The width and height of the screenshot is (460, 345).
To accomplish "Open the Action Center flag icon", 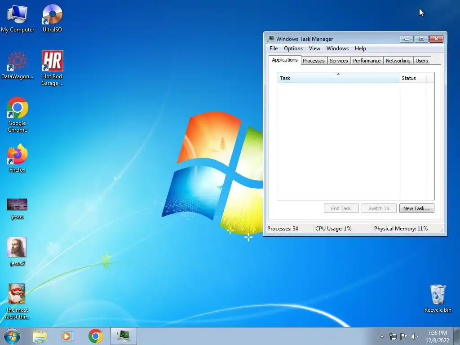I will 404,336.
